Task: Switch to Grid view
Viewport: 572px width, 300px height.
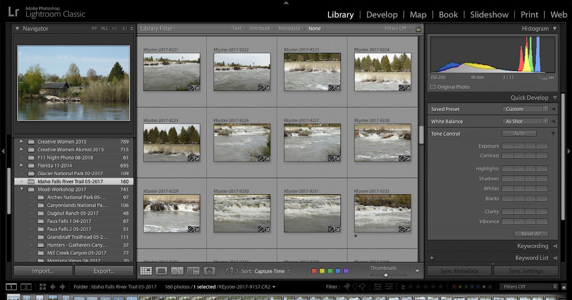Action: coord(146,270)
